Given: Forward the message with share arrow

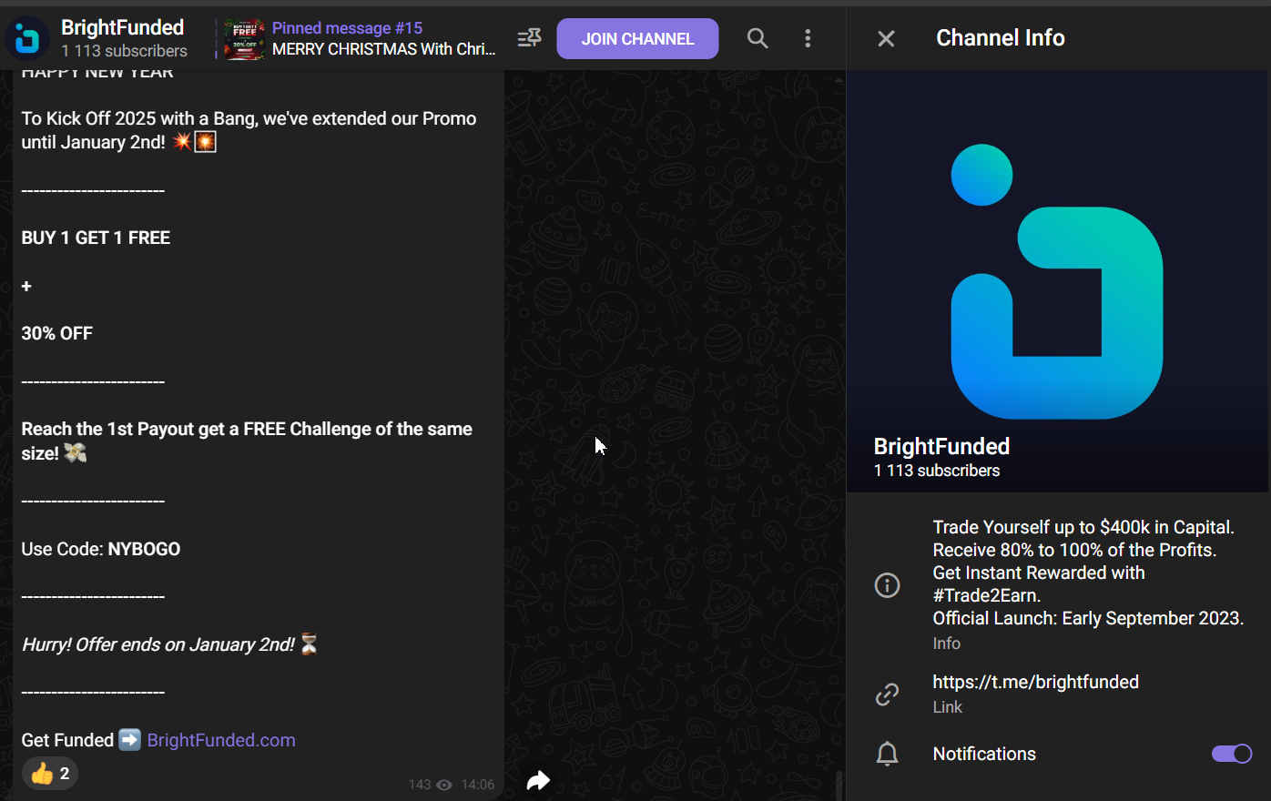Looking at the screenshot, I should 538,780.
